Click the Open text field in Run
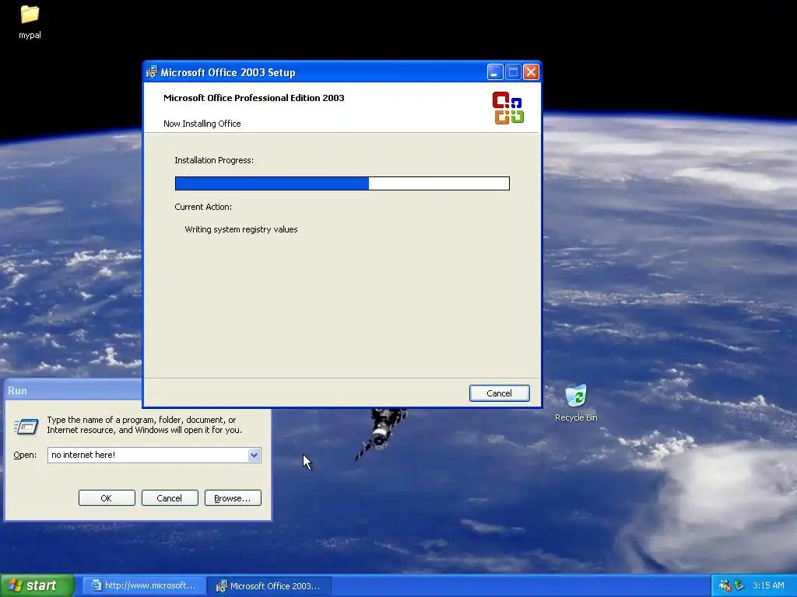This screenshot has width=797, height=597. click(x=148, y=455)
